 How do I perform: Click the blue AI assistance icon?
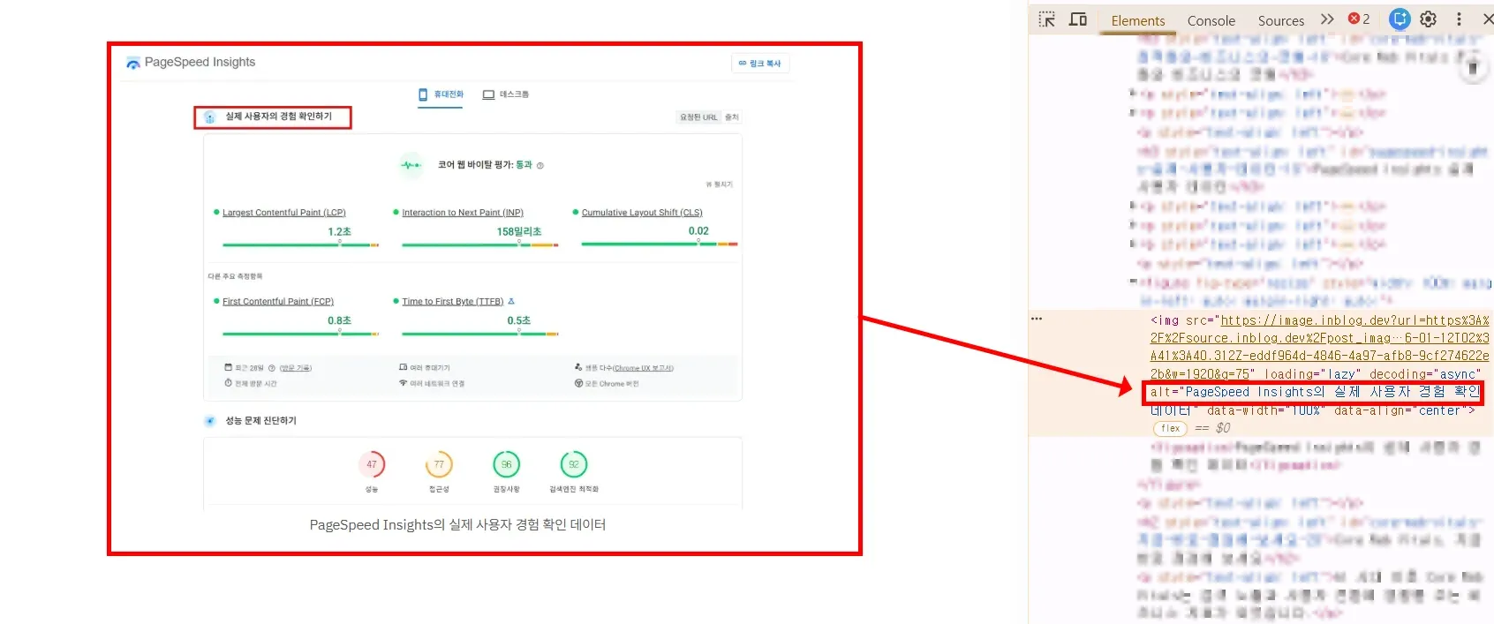[1399, 19]
